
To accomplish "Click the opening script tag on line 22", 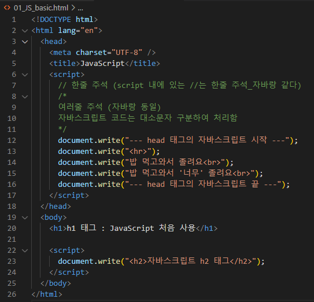I will (67, 251).
